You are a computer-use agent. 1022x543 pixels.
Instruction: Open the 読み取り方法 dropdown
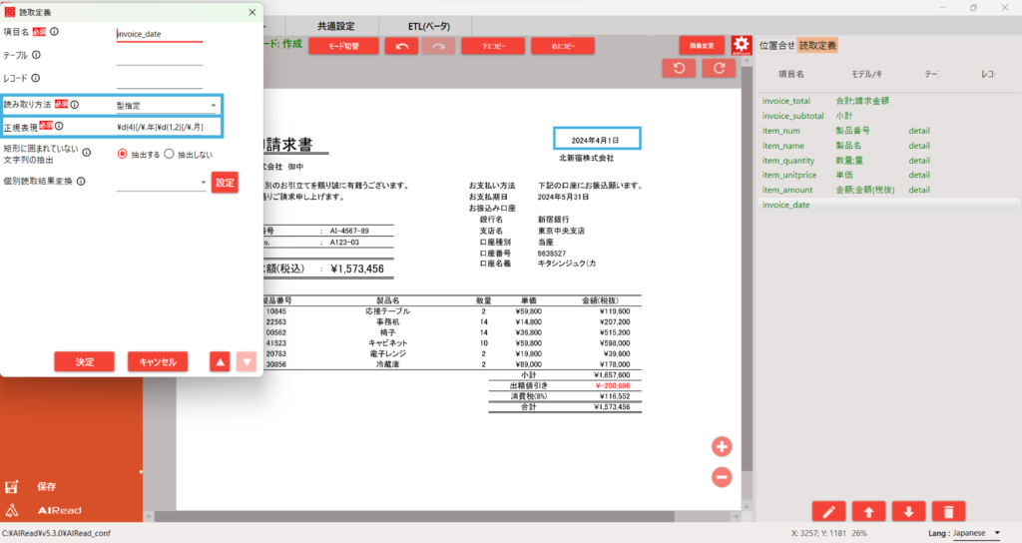(x=166, y=105)
